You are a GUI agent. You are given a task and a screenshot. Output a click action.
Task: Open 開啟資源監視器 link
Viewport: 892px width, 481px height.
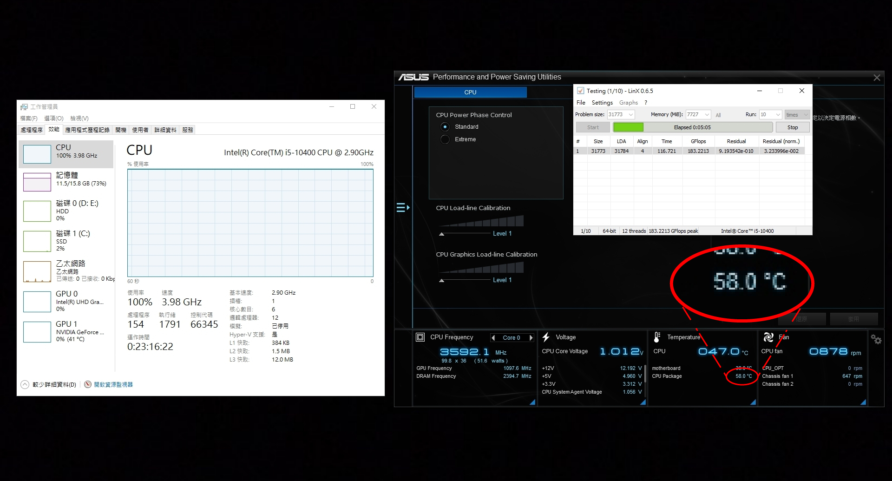click(x=113, y=384)
